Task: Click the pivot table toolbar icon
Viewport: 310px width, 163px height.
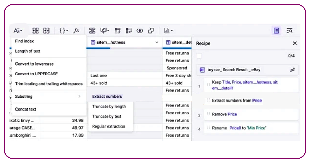Action: pyautogui.click(x=118, y=31)
